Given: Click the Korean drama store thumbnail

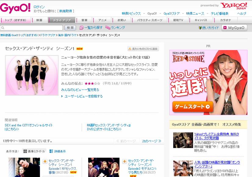Looking at the screenshot, I should pyautogui.click(x=183, y=140).
